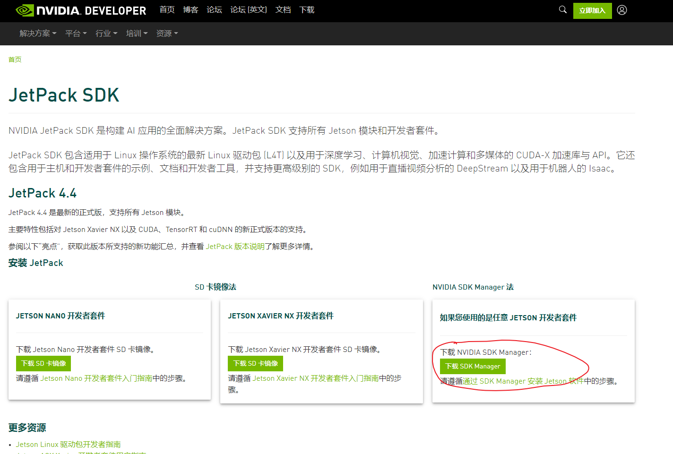Viewport: 673px width, 454px height.
Task: Download Jetson Xavier NX SD card image button
Action: pyautogui.click(x=256, y=363)
